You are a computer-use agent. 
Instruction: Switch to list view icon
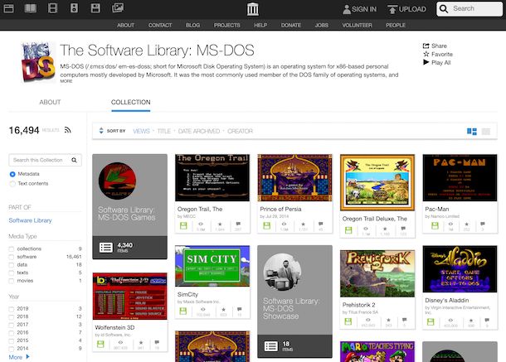click(x=486, y=131)
